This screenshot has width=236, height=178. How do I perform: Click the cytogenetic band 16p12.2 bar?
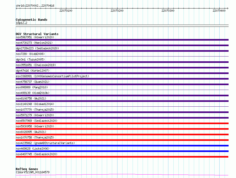click(122, 26)
